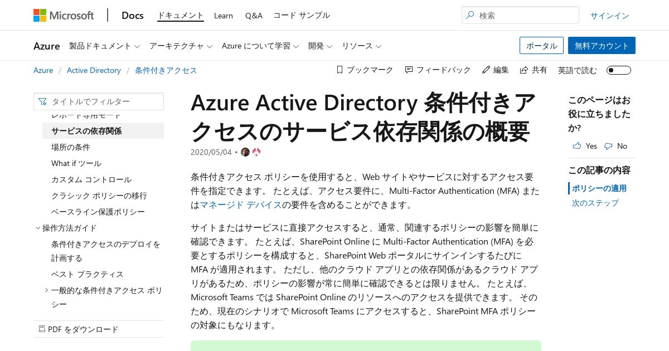Click the first contributor avatar

click(245, 152)
